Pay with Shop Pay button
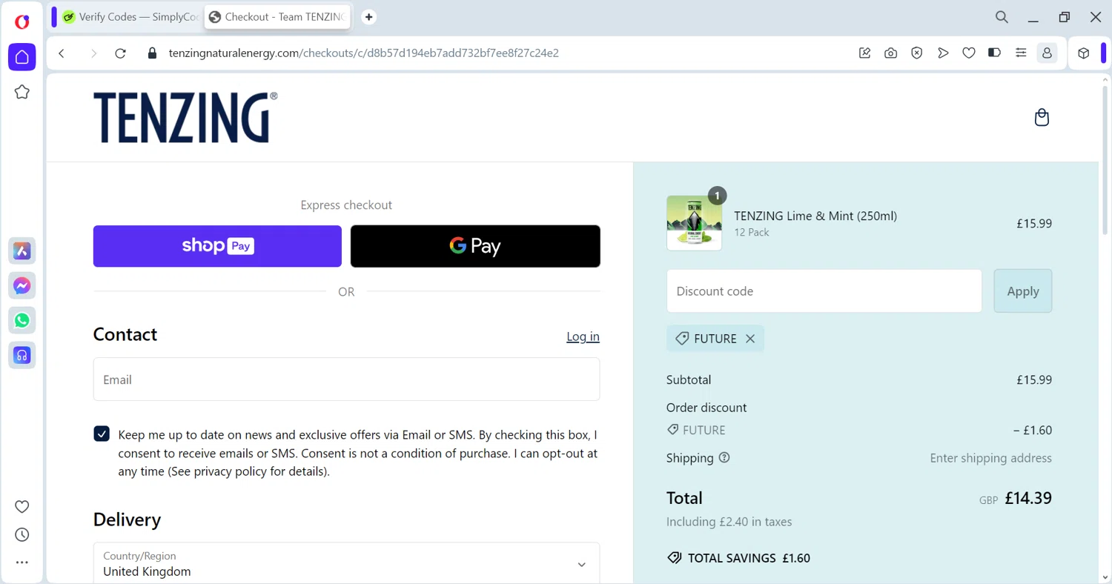Viewport: 1112px width, 584px height. (217, 246)
